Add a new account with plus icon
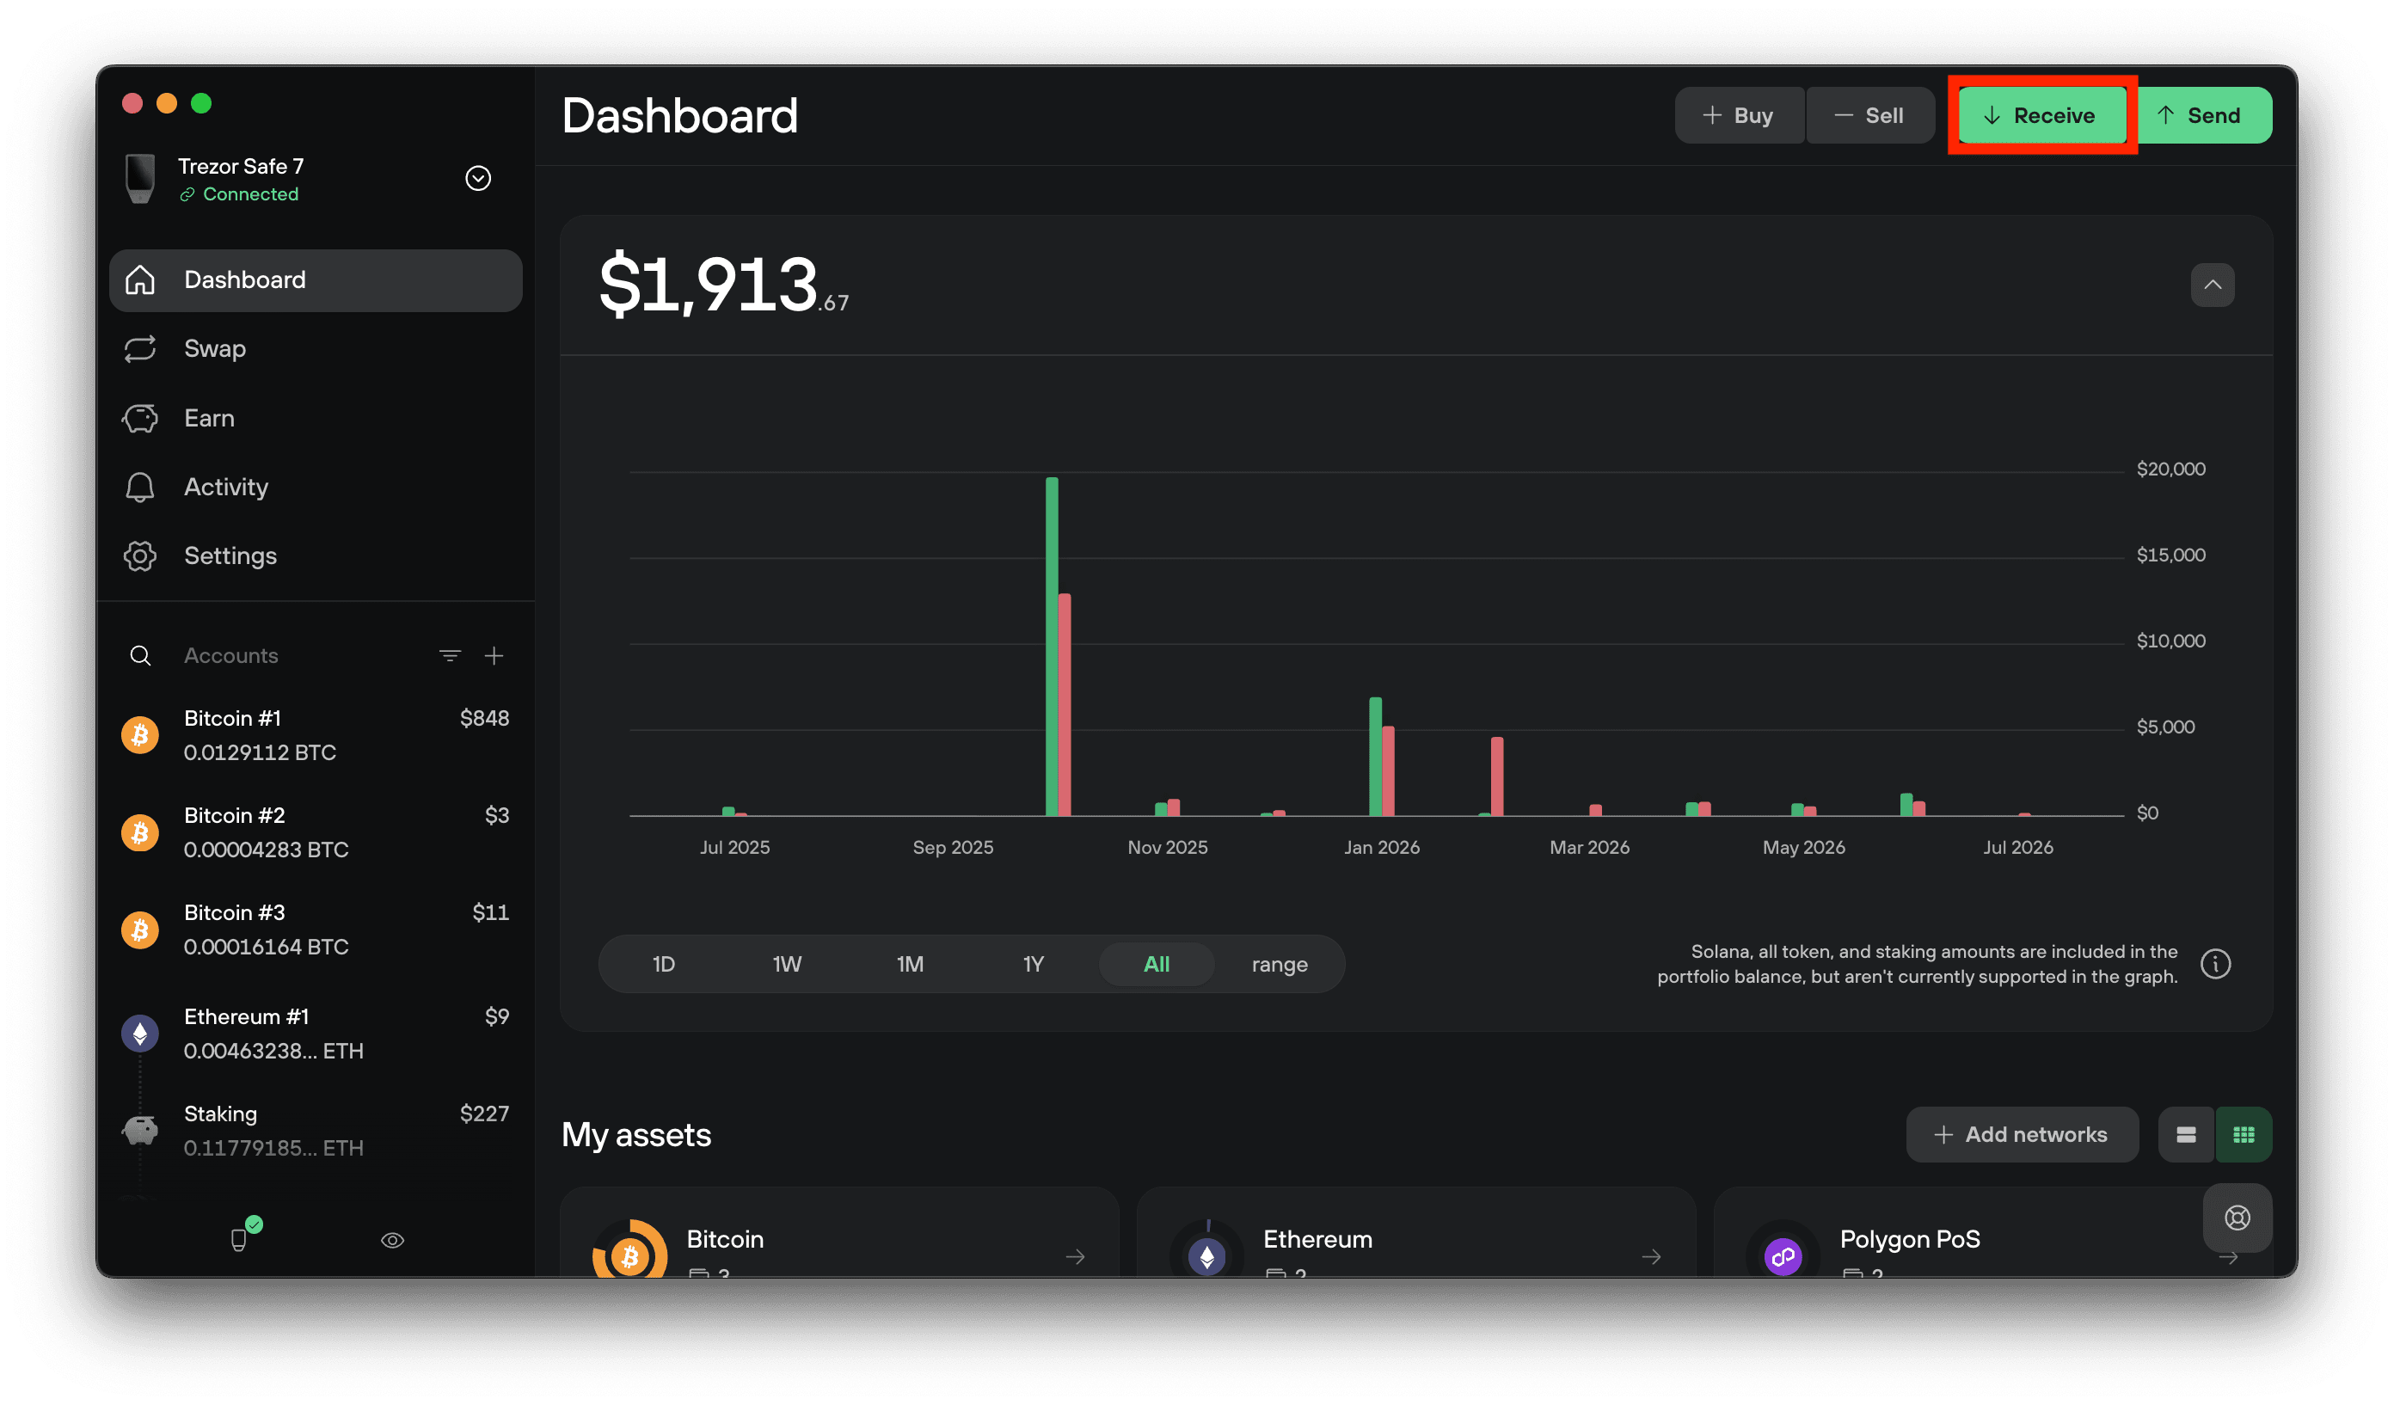This screenshot has height=1405, width=2394. point(494,655)
